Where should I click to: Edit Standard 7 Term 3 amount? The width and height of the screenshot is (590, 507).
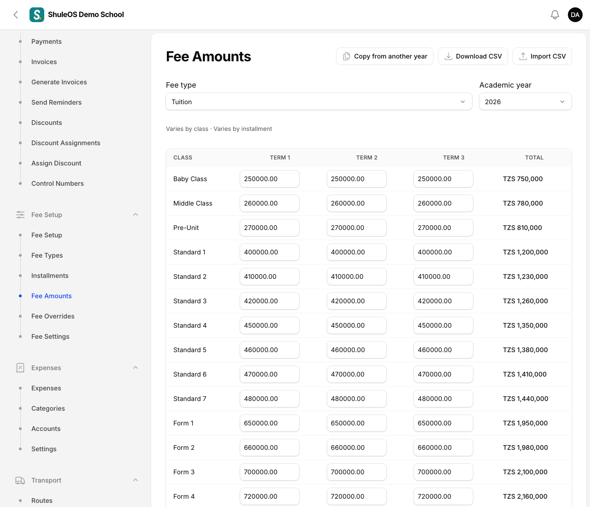pyautogui.click(x=443, y=399)
